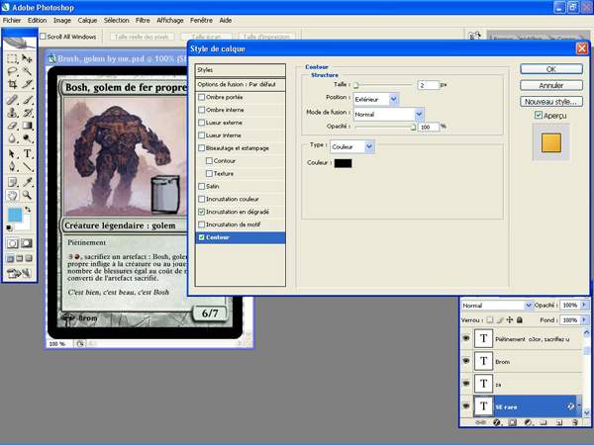Select the Notes tool

(x=12, y=182)
